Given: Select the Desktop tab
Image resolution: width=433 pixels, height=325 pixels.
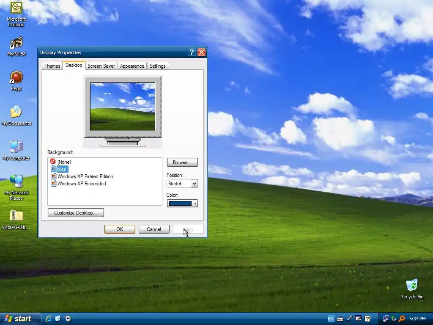Looking at the screenshot, I should coord(74,65).
